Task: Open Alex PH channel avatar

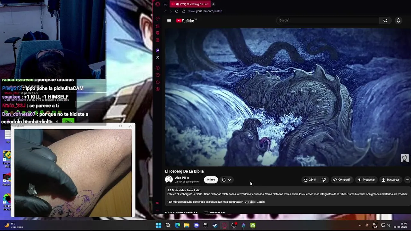Action: [169, 180]
